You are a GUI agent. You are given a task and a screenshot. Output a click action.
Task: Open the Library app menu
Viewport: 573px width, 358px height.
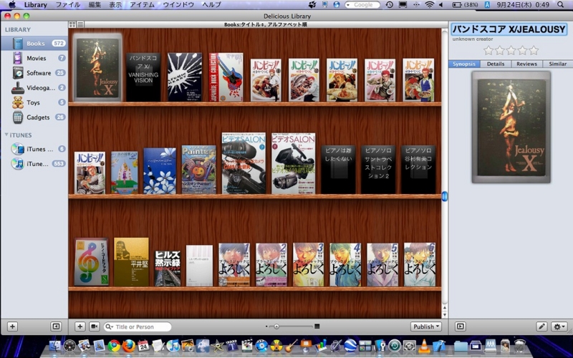[35, 5]
